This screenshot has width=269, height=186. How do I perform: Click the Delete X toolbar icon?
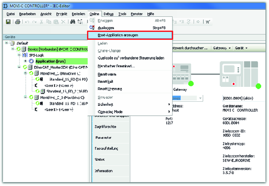(x=63, y=22)
